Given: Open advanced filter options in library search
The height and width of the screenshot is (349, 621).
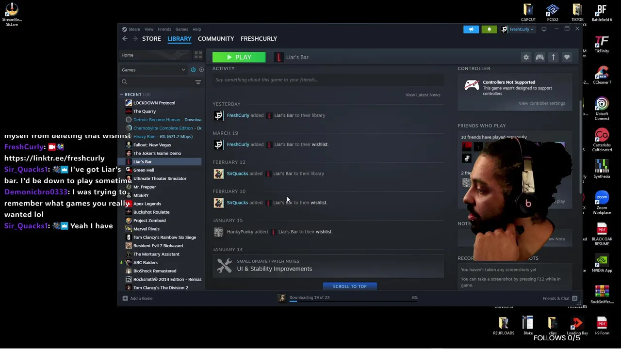Looking at the screenshot, I should [x=198, y=82].
